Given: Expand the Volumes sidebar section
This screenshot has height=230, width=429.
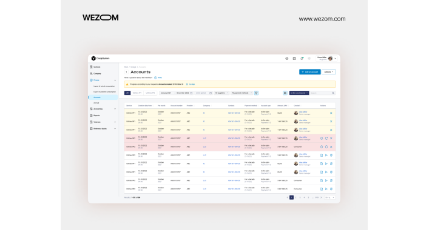Looking at the screenshot, I should 115,122.
